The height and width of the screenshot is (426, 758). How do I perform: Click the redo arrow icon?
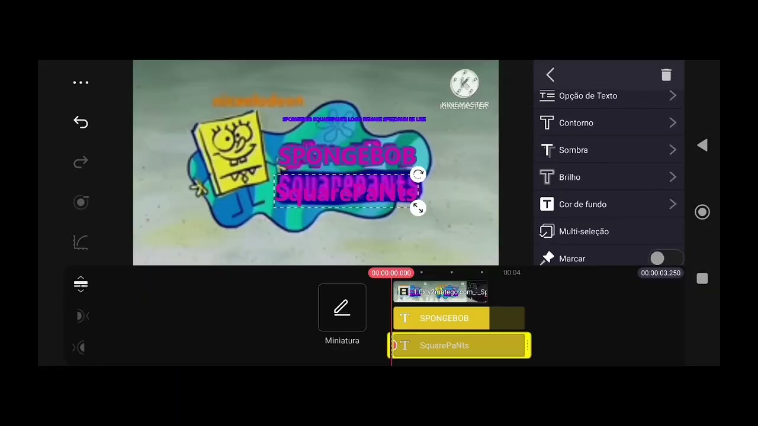pyautogui.click(x=81, y=162)
